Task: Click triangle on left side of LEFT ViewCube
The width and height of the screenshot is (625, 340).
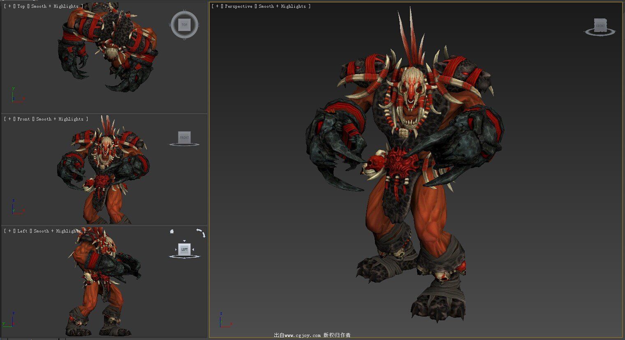Action: click(176, 249)
